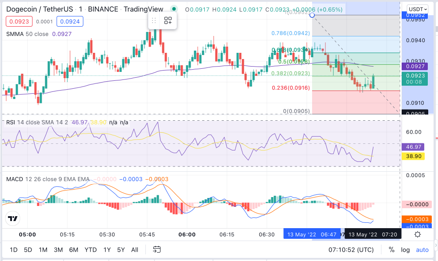
Task: Select the All date range
Action: pyautogui.click(x=135, y=250)
